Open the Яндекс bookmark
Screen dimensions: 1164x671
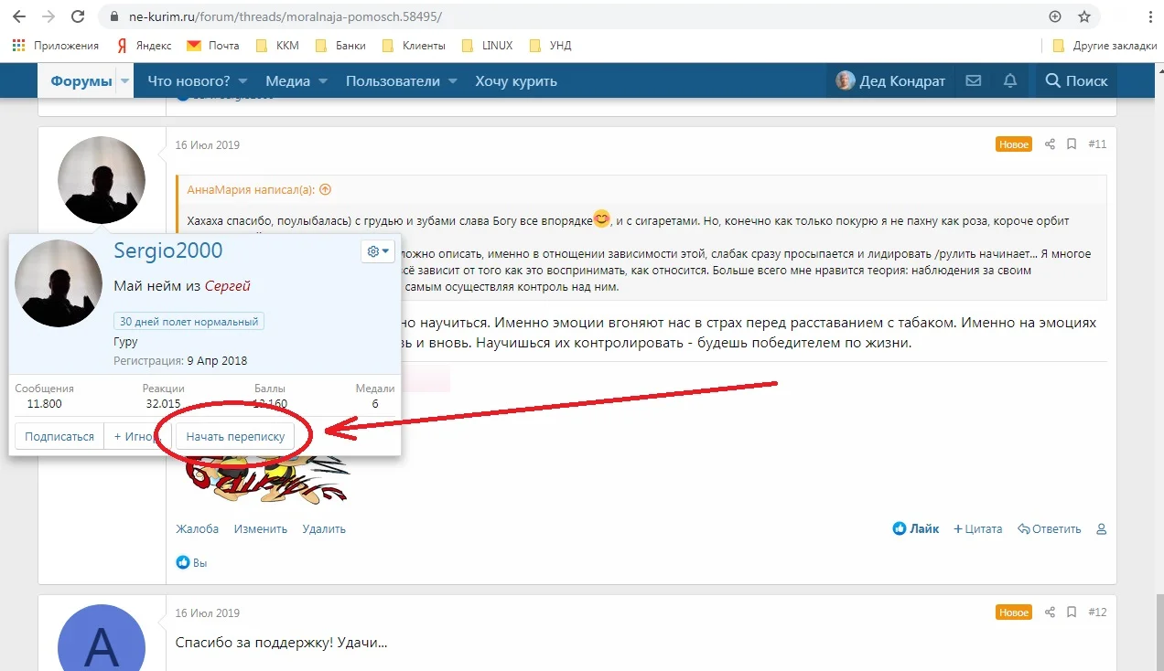pos(144,46)
